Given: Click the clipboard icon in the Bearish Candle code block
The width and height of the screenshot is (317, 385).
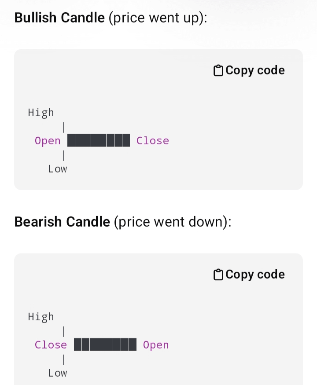Looking at the screenshot, I should (x=218, y=275).
